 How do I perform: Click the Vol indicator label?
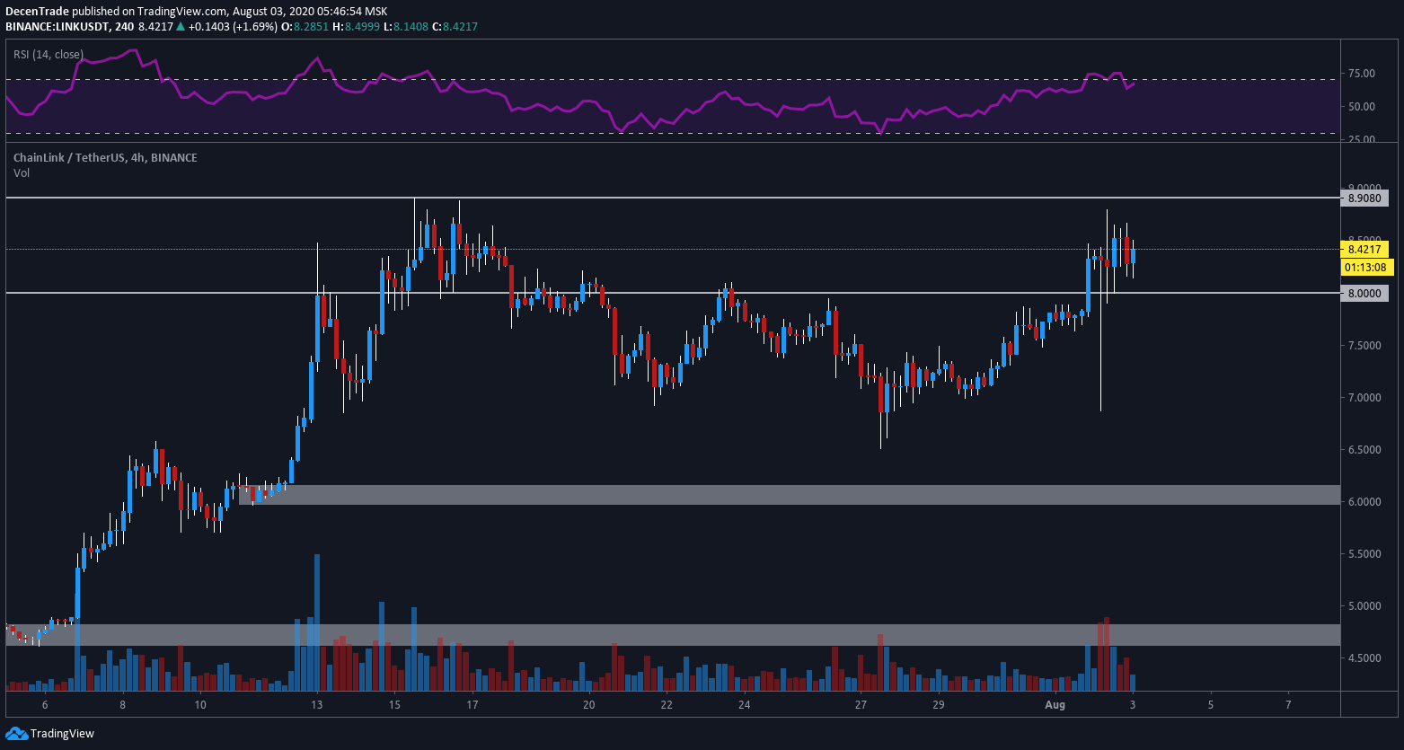tap(21, 172)
